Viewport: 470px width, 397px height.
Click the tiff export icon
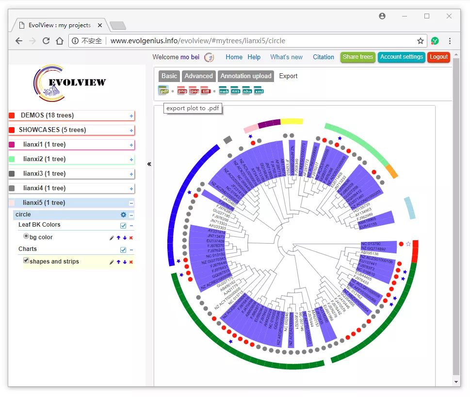pyautogui.click(x=206, y=91)
